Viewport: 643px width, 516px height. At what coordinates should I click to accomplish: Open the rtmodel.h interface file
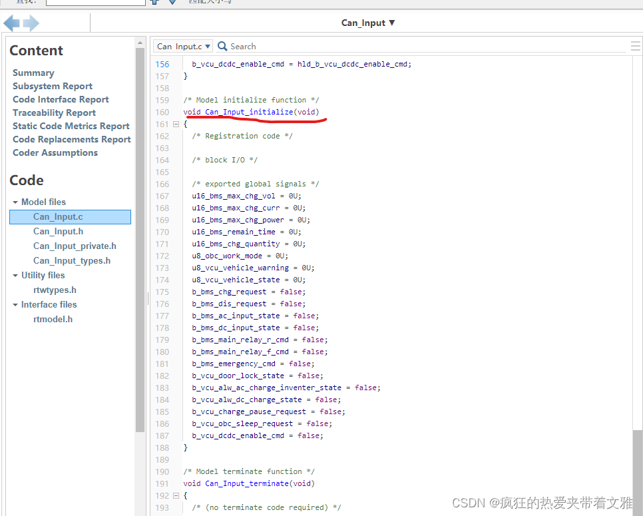[53, 319]
